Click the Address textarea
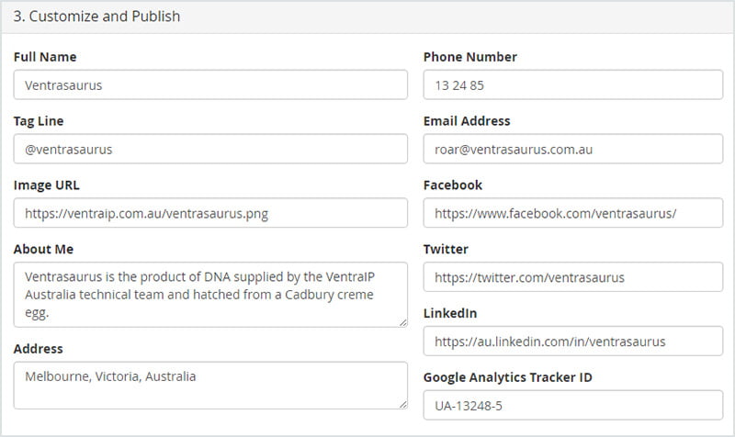Screen dimensions: 735x437 pyautogui.click(x=210, y=386)
